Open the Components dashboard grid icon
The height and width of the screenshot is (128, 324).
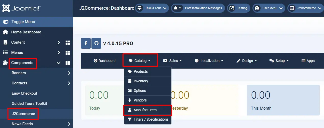[68, 63]
